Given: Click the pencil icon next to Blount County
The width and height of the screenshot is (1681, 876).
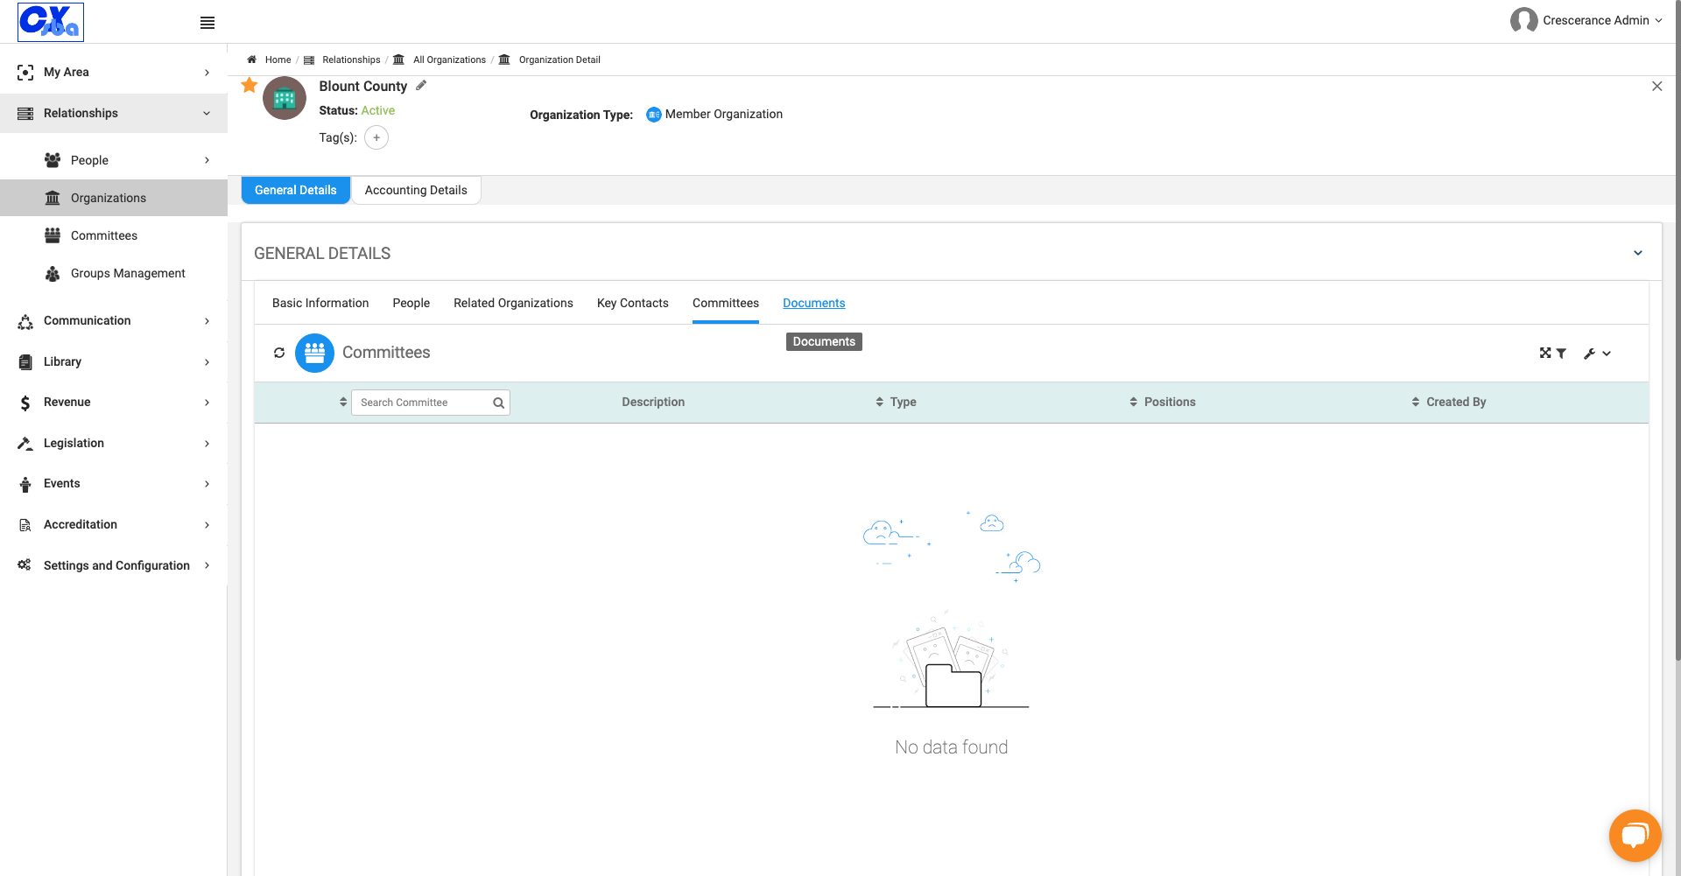Looking at the screenshot, I should (421, 85).
